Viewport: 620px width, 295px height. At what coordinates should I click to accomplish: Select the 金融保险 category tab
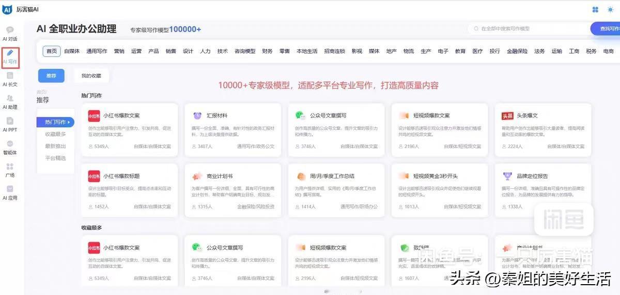pyautogui.click(x=517, y=51)
